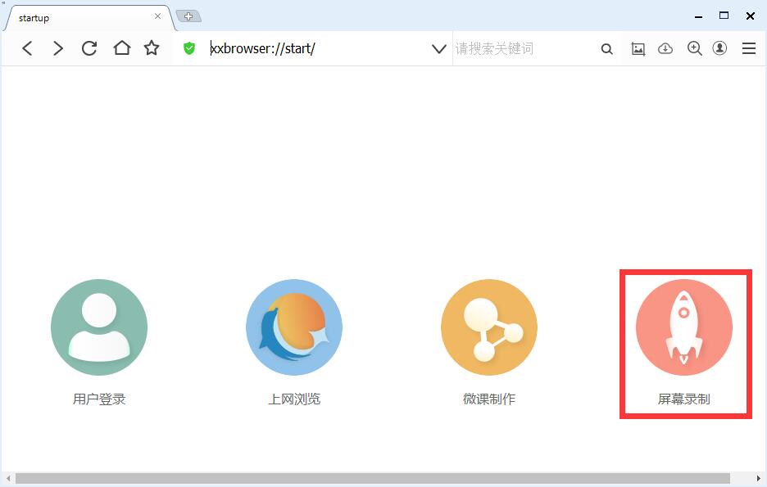Screen dimensions: 767x487
Task: Click the 请搜索关键词 search box
Action: point(524,49)
